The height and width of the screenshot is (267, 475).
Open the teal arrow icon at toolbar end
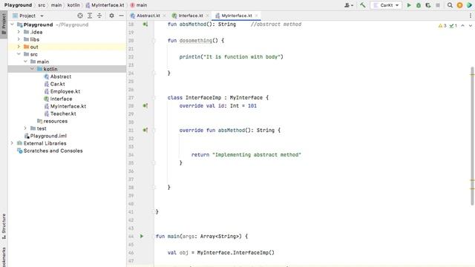(469, 5)
